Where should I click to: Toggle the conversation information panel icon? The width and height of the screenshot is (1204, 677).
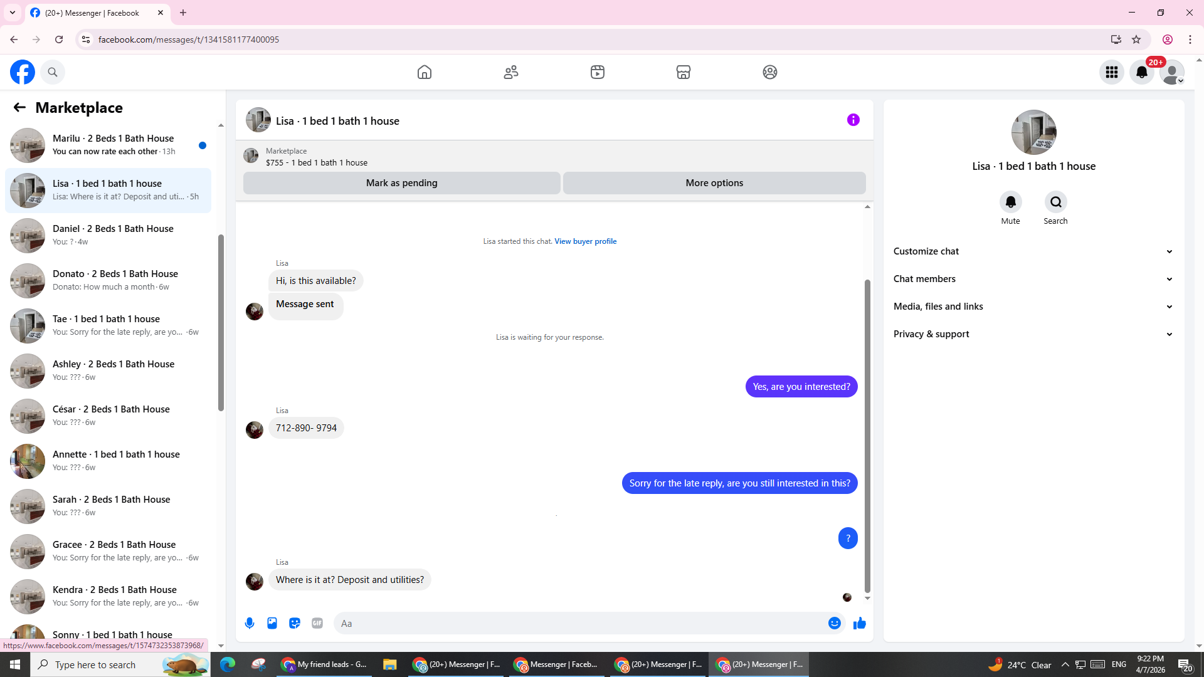coord(853,120)
